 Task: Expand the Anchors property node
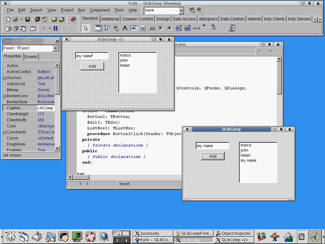point(5,78)
